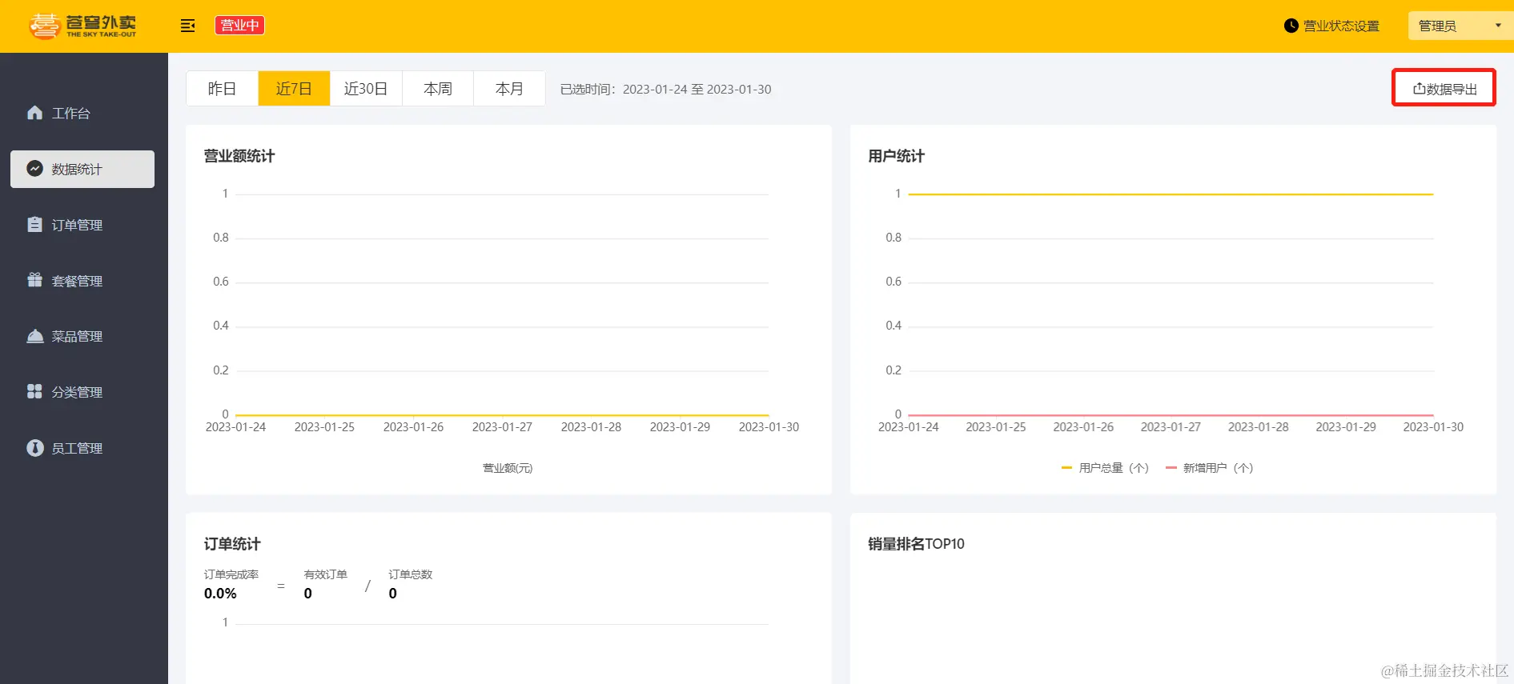The image size is (1514, 684).
Task: Select the 近30日 time range tab
Action: pyautogui.click(x=366, y=88)
